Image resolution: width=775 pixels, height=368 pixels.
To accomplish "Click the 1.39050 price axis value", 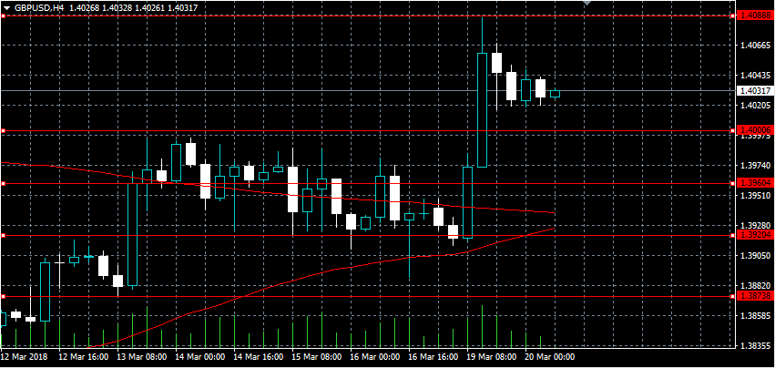I will 756,256.
